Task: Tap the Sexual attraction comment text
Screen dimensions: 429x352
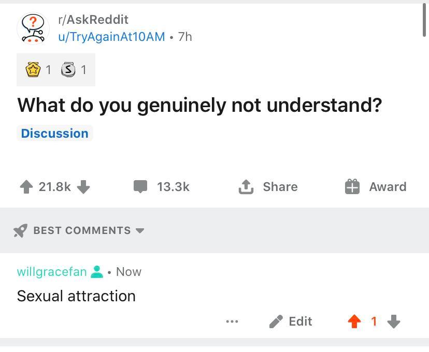Action: point(76,296)
